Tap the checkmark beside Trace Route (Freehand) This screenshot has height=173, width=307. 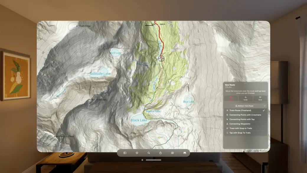(264, 110)
